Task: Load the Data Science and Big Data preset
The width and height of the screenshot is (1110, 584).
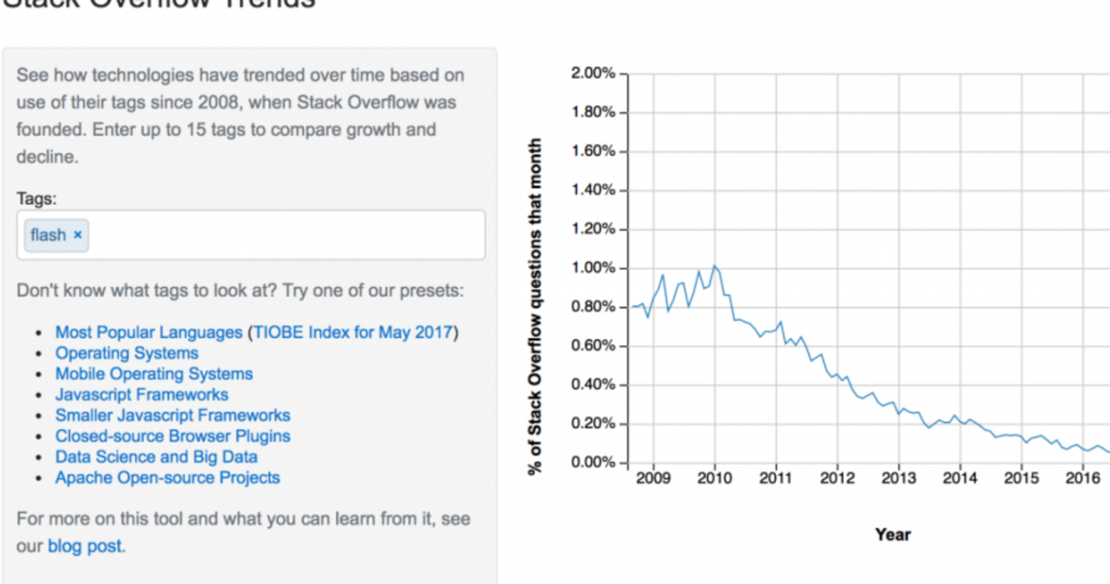Action: (x=156, y=457)
